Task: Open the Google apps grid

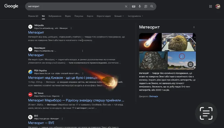Action: click(210, 7)
